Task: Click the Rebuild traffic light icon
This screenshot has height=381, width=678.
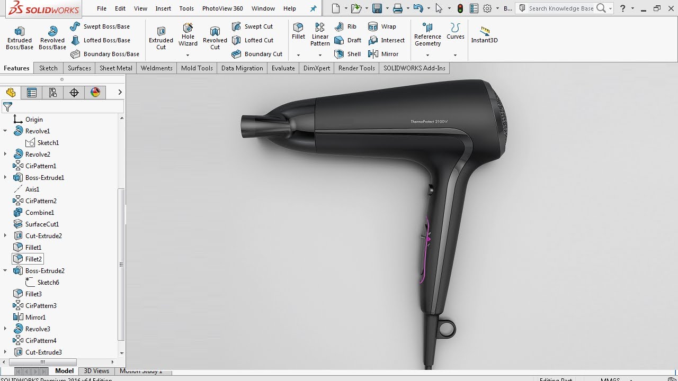Action: click(x=460, y=8)
